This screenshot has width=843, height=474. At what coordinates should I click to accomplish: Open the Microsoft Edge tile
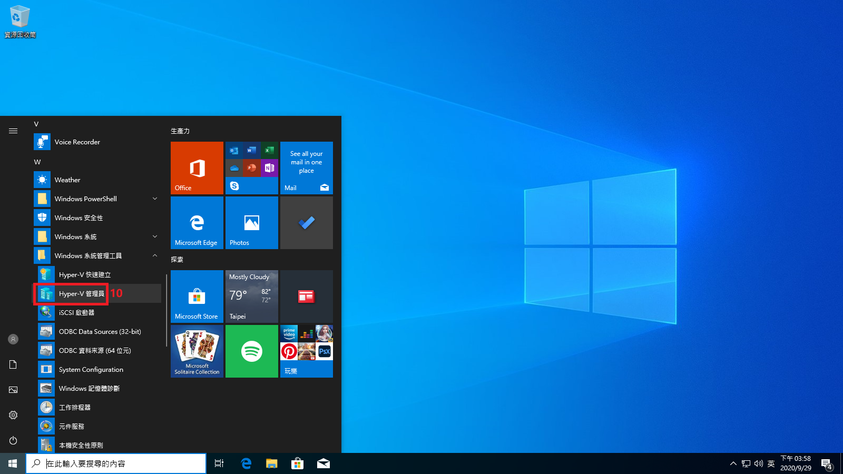tap(197, 223)
